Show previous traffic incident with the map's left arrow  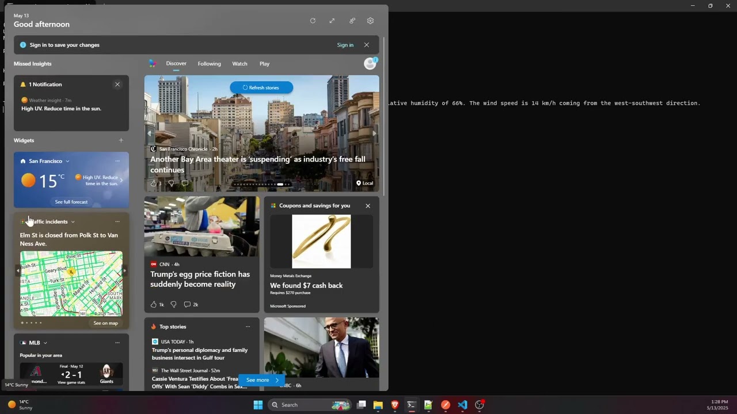tap(18, 270)
